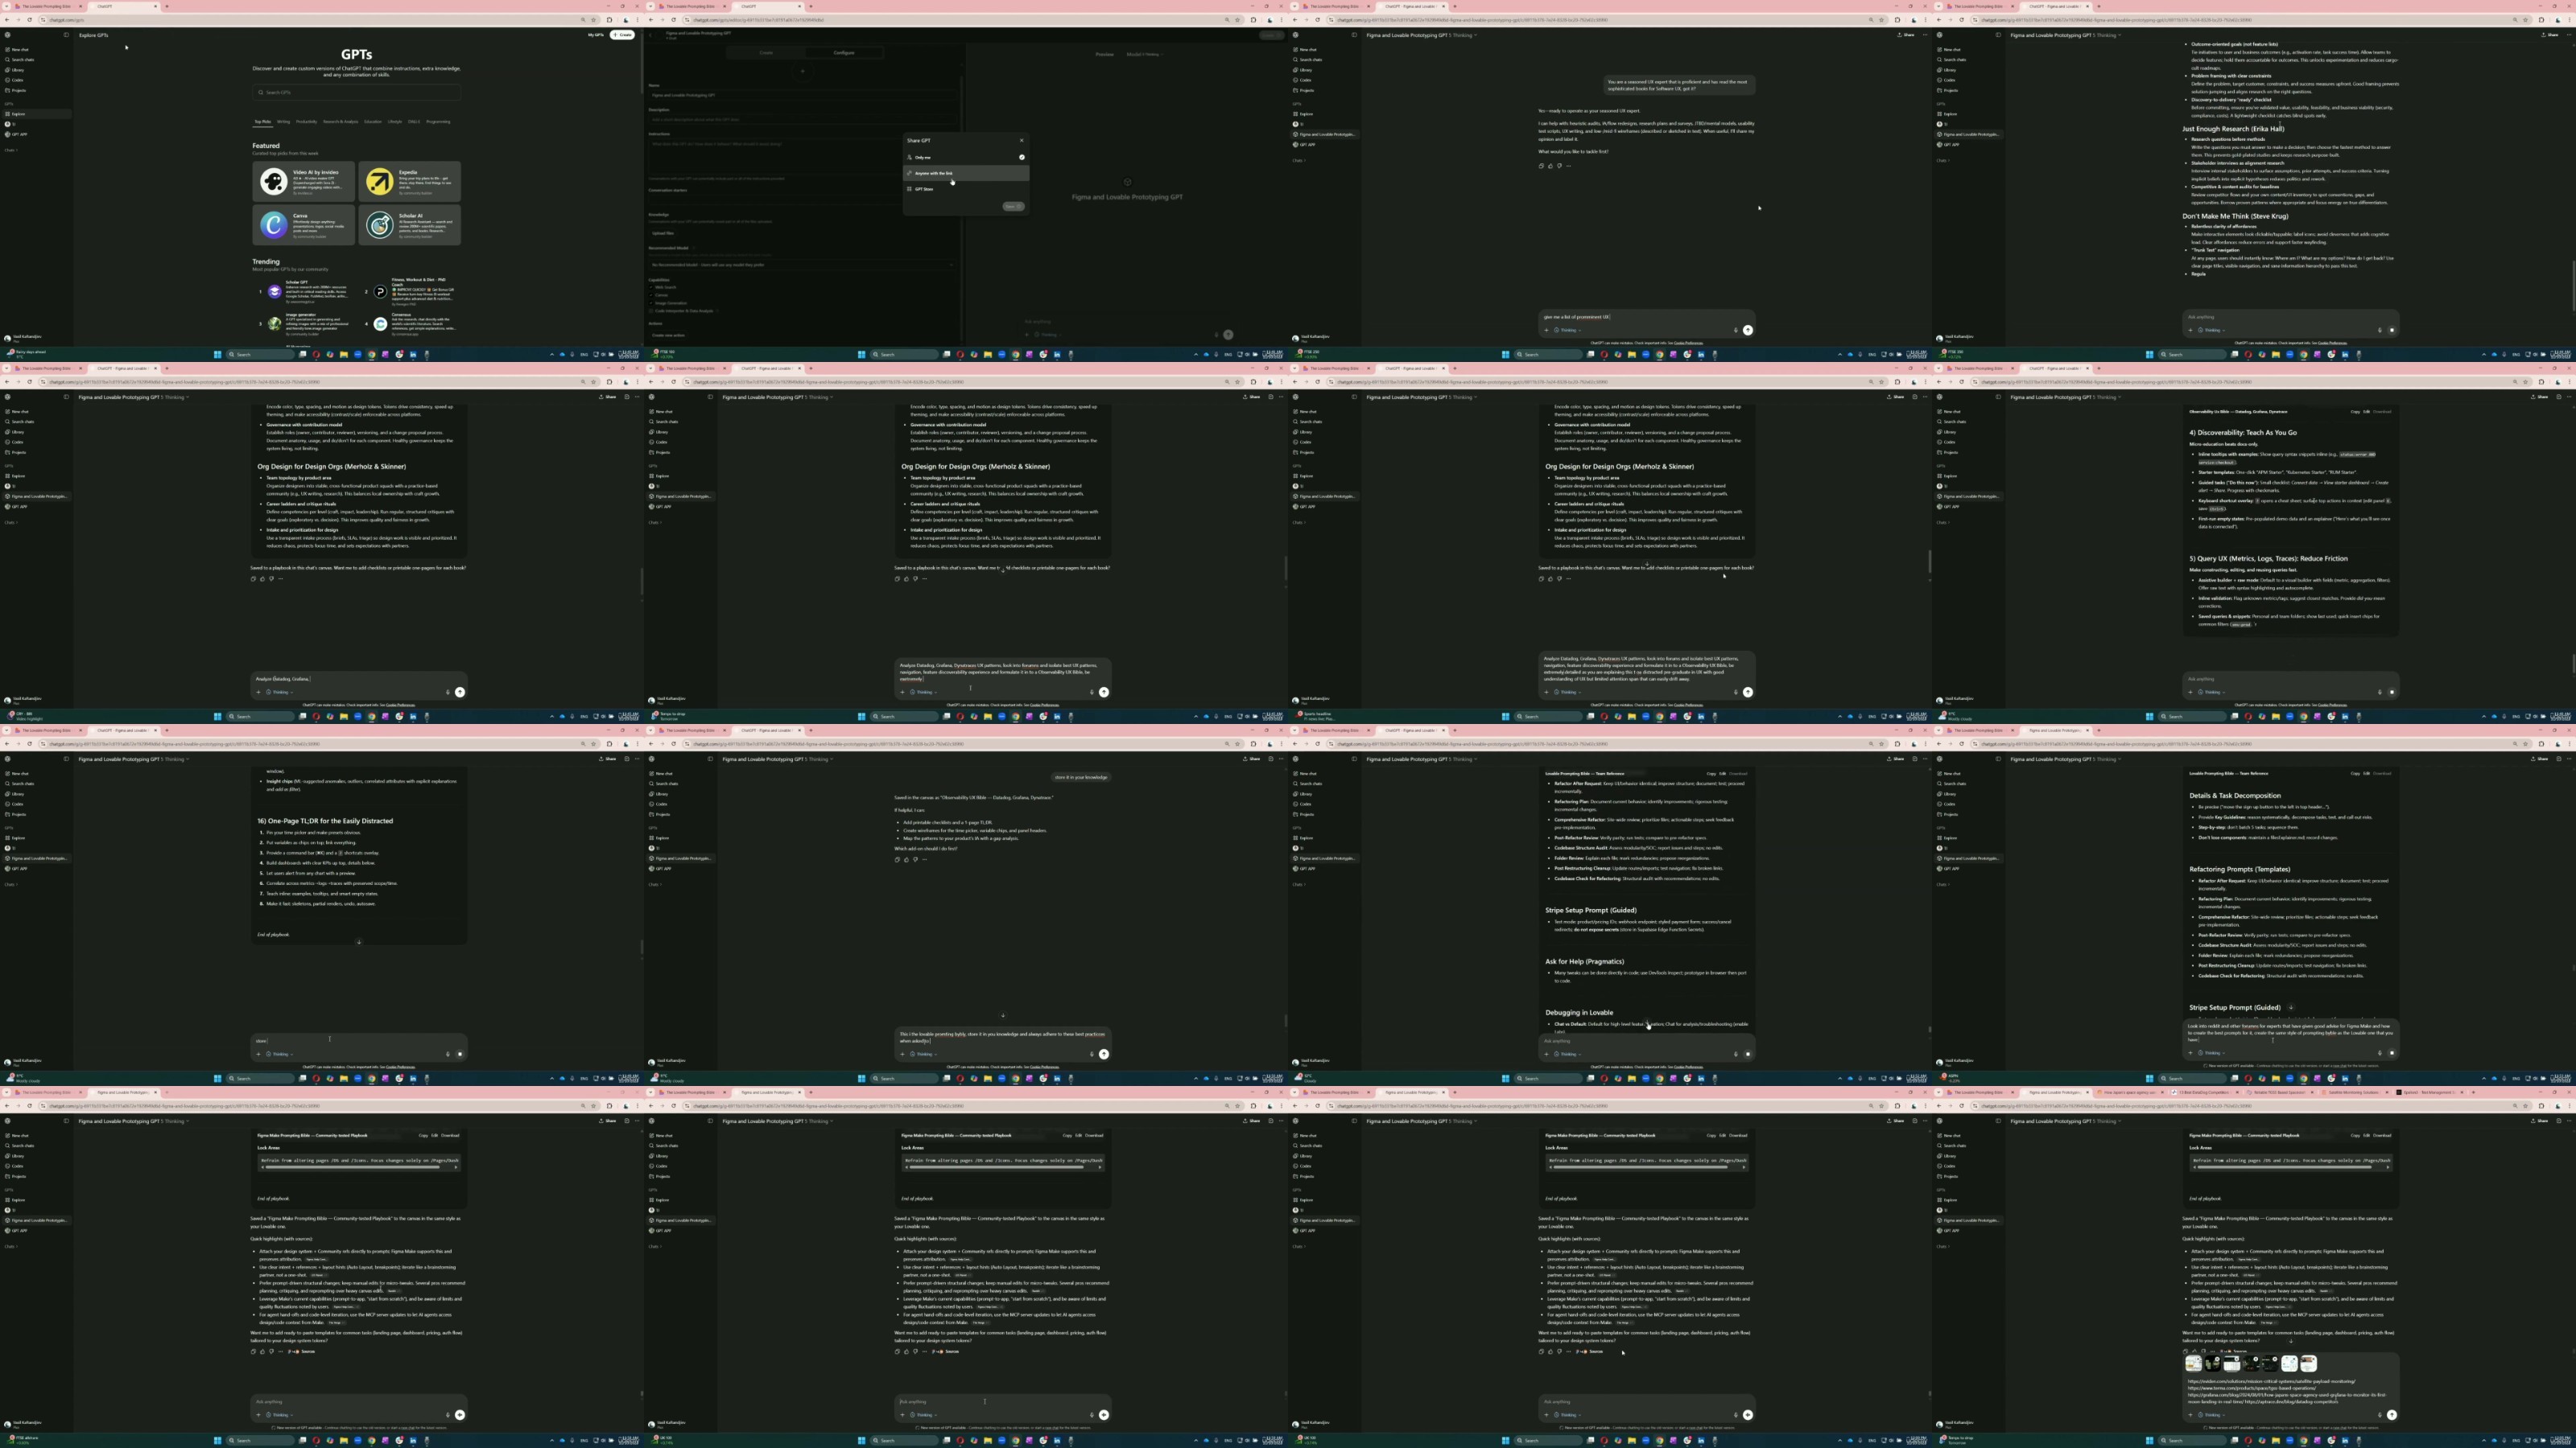Click the GPT Name field in the editor

[802, 95]
